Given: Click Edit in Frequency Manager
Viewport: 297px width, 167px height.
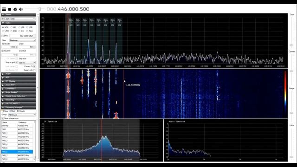Looking at the screenshot, I should 13,111.
